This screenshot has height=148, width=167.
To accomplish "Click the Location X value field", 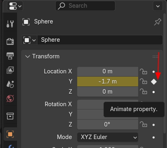I will (108, 71).
